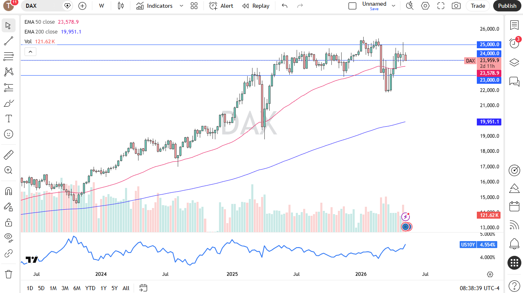
Task: Open forecasting and measurement position tools
Action: [8, 87]
